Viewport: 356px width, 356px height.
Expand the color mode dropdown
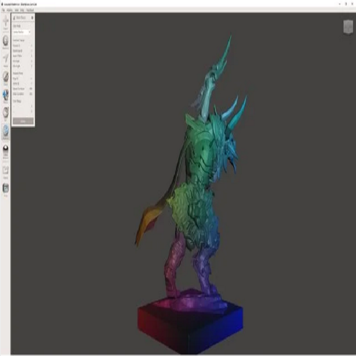[22, 32]
